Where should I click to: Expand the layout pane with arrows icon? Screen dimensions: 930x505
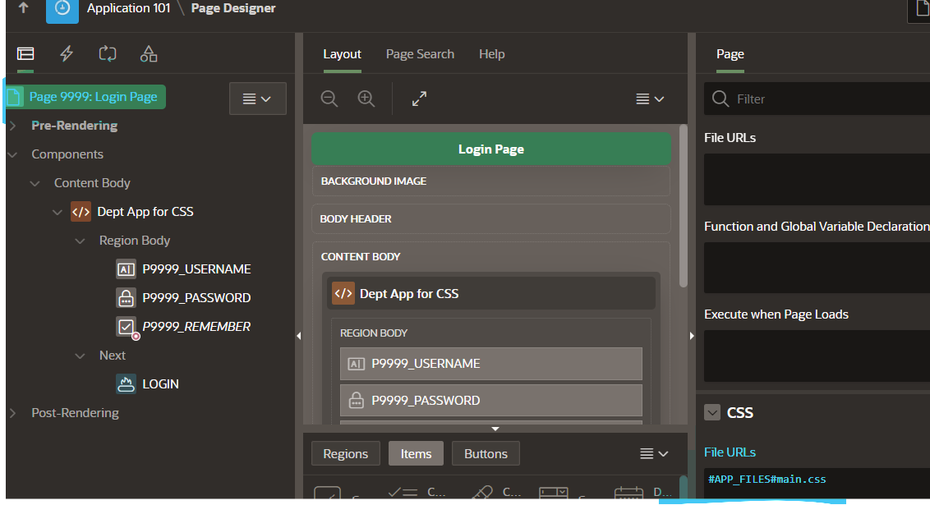(419, 99)
